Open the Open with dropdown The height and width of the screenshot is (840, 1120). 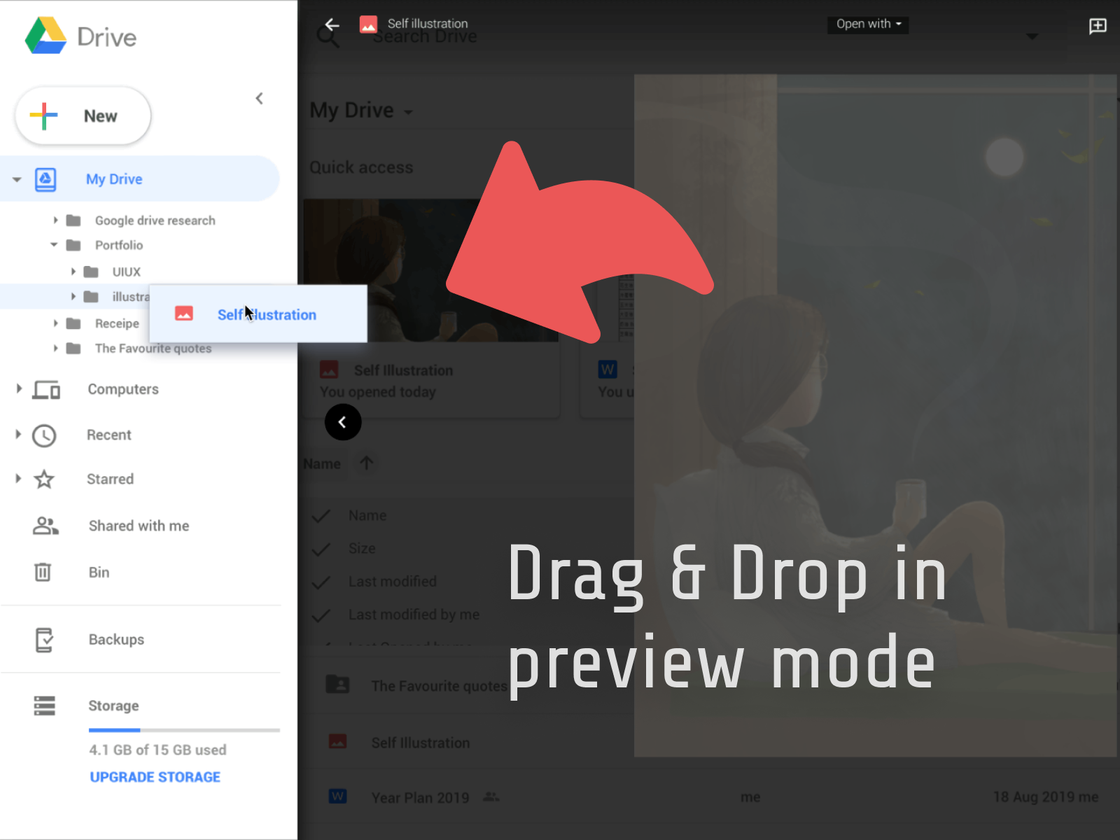867,24
